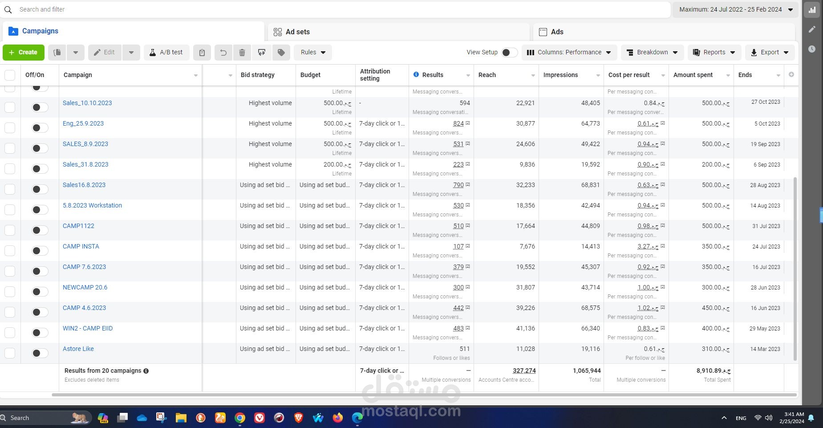823x428 pixels.
Task: Click the green Create button
Action: [24, 53]
